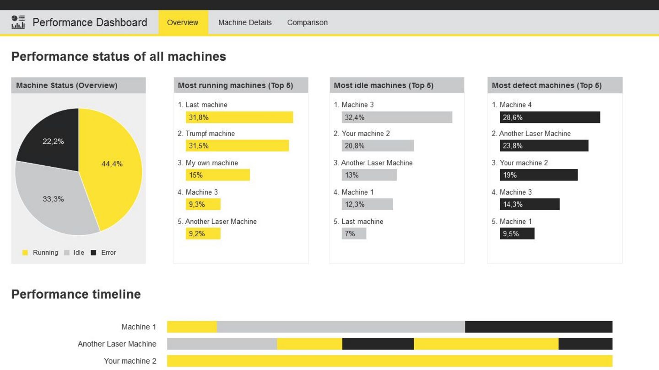
Task: Select the Trumpf machine 31,5% bar
Action: click(237, 146)
